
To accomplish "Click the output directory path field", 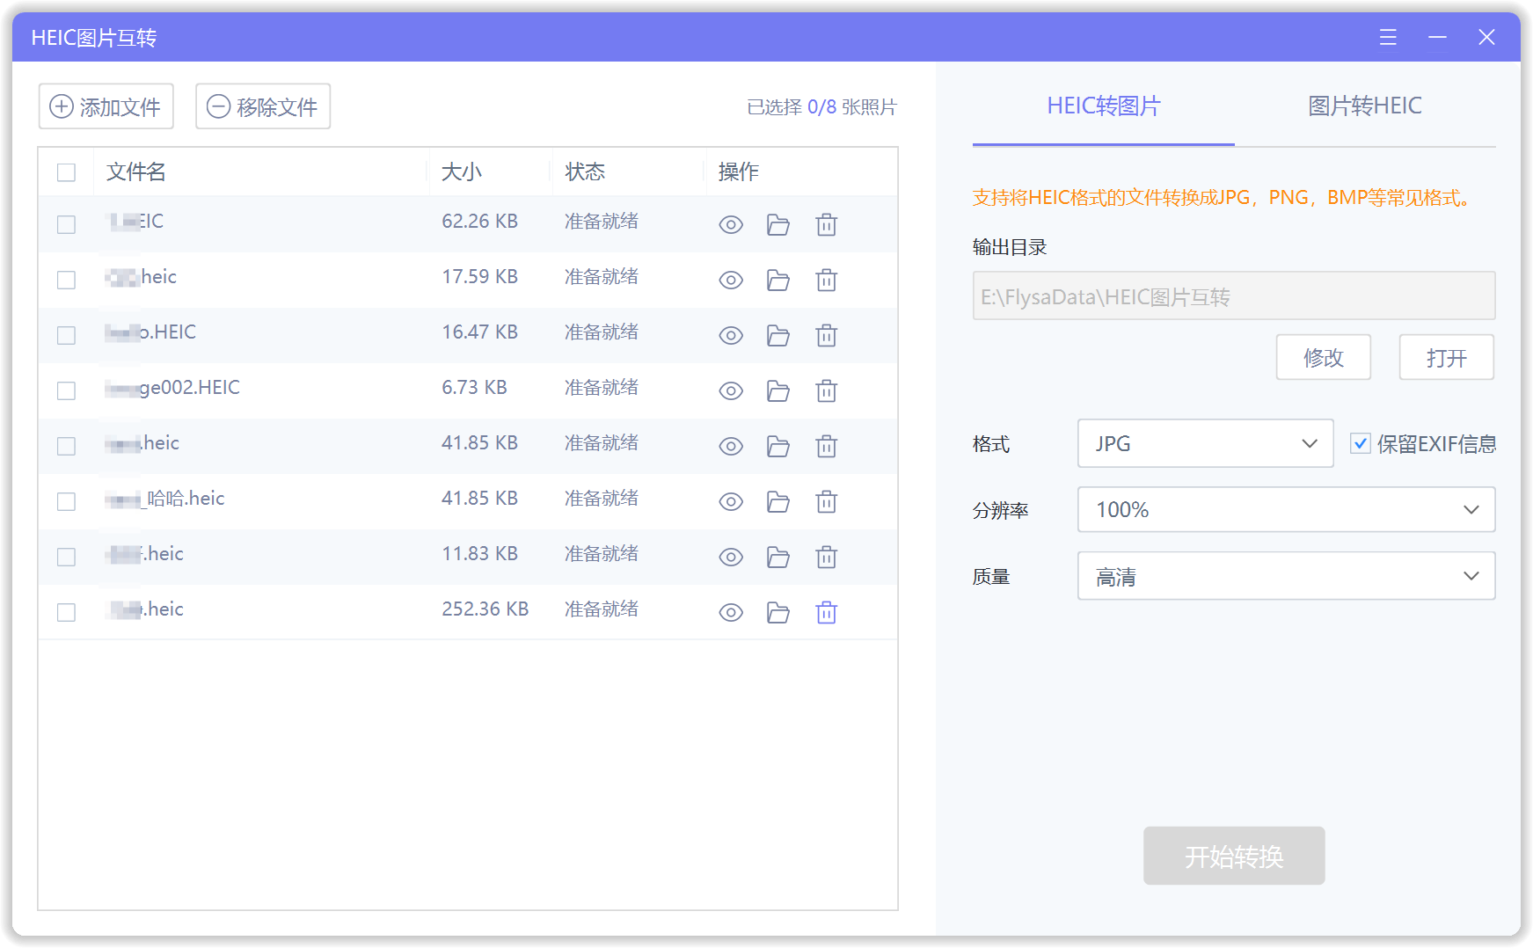I will [x=1234, y=295].
